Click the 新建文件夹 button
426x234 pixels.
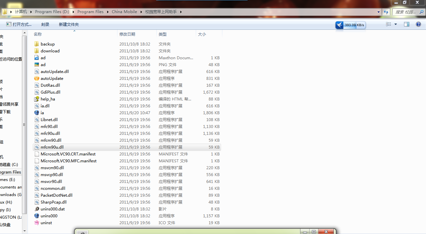tap(69, 25)
